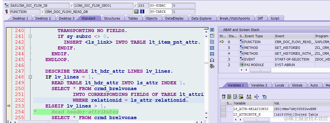The width and height of the screenshot is (330, 123).
Task: Click the LCRM_DOC_FLOW_DBU01 include field
Action: pyautogui.click(x=103, y=5)
